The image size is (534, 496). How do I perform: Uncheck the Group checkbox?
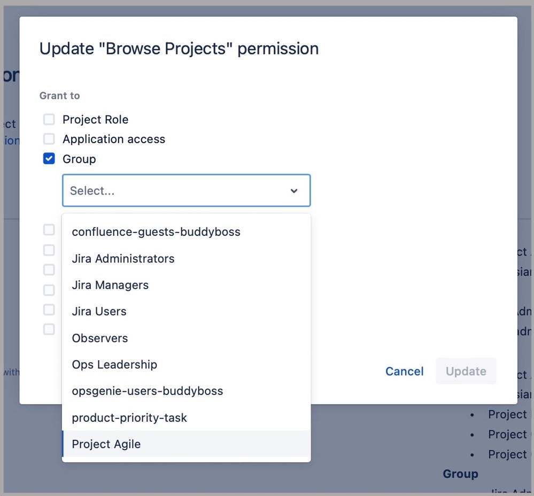coord(49,159)
